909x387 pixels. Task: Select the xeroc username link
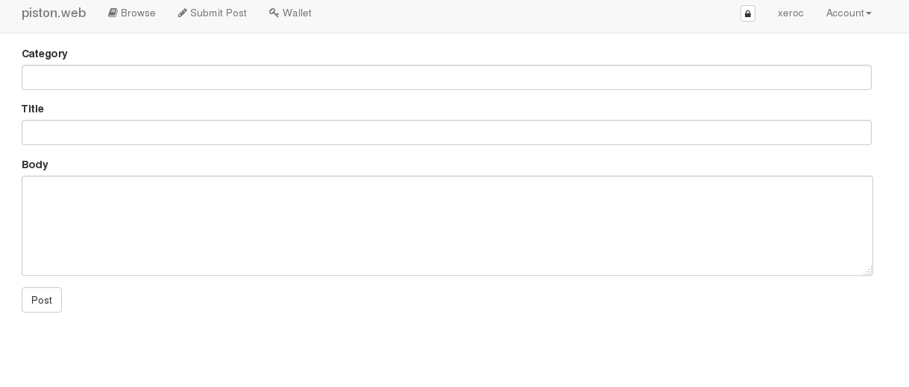(x=790, y=13)
